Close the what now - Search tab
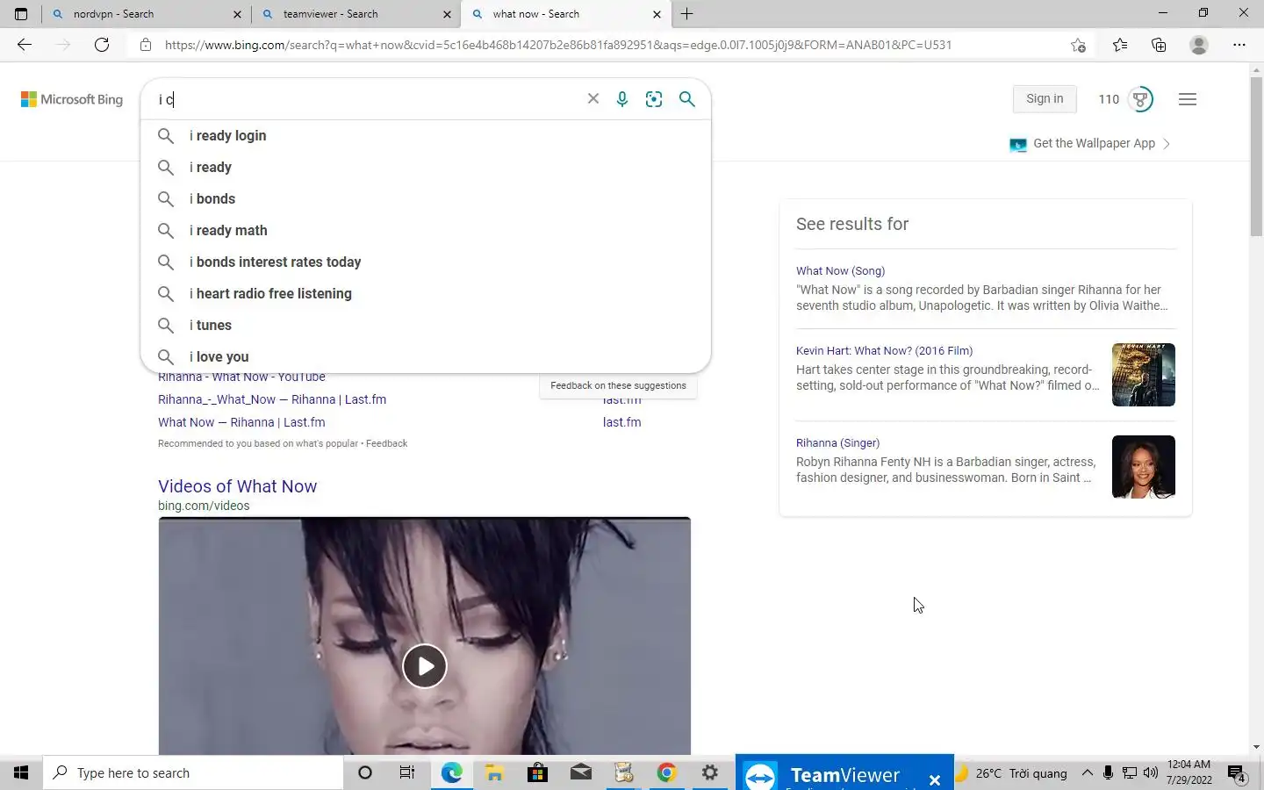This screenshot has height=790, width=1264. pos(657,14)
